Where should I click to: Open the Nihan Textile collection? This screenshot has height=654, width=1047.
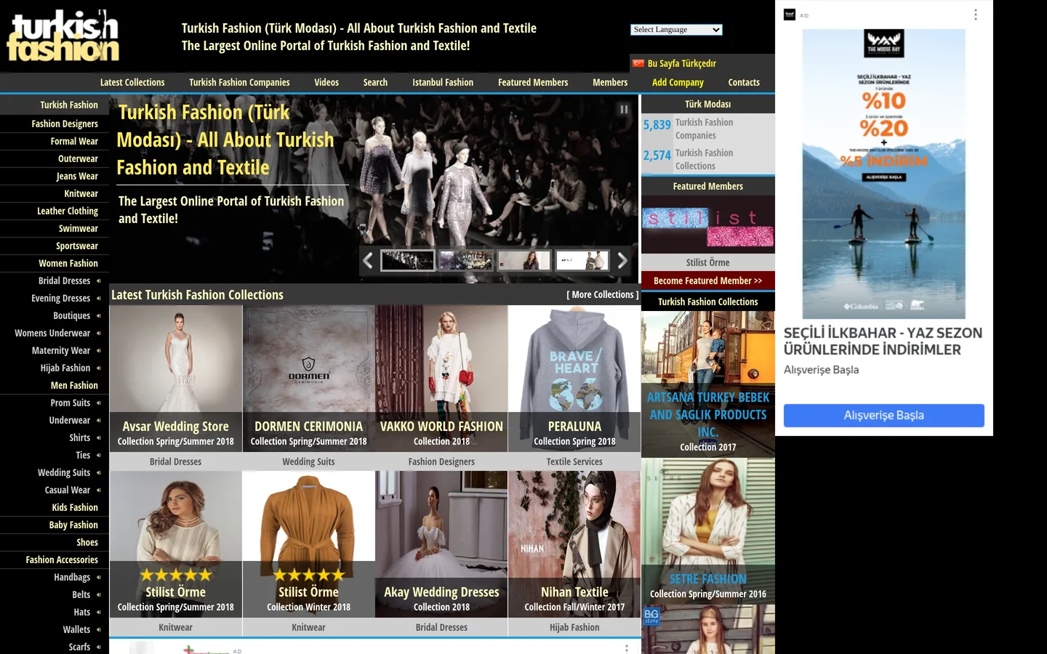[574, 544]
